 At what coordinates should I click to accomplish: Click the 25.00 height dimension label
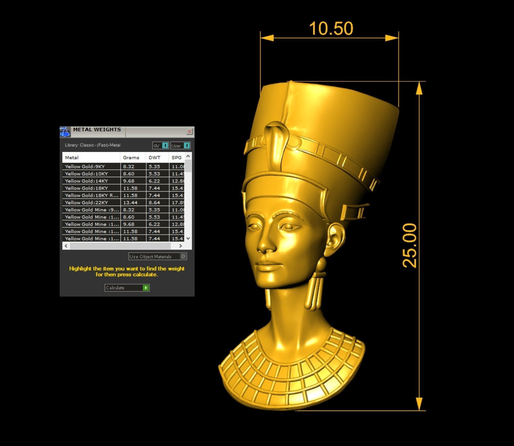[x=409, y=246]
